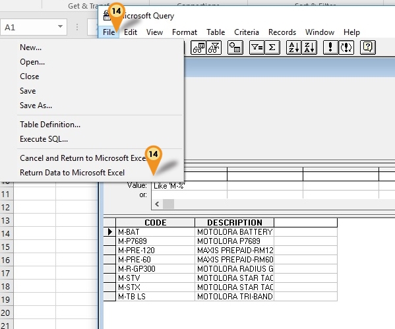Click the M-STV code cell
Screen dimensions: 395x329
155,278
